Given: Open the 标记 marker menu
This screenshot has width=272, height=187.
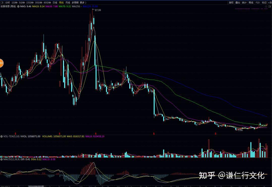Looking at the screenshot, I should 264,3.
